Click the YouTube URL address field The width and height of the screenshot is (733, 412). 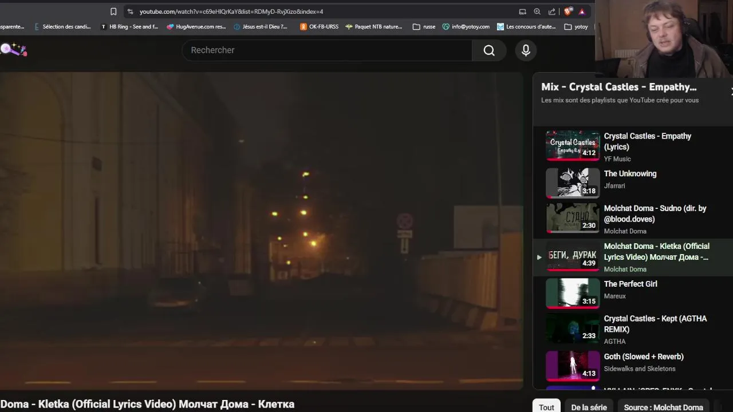point(231,11)
